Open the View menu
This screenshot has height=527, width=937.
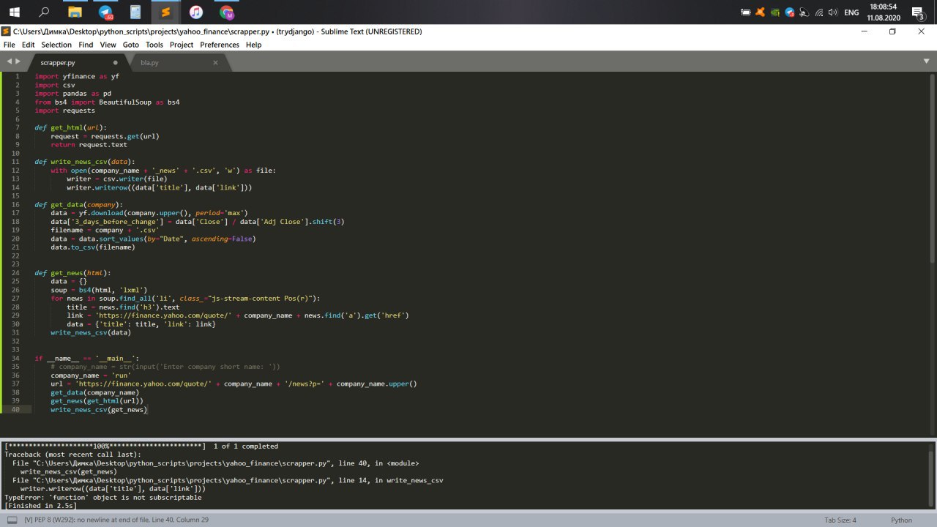(x=108, y=45)
